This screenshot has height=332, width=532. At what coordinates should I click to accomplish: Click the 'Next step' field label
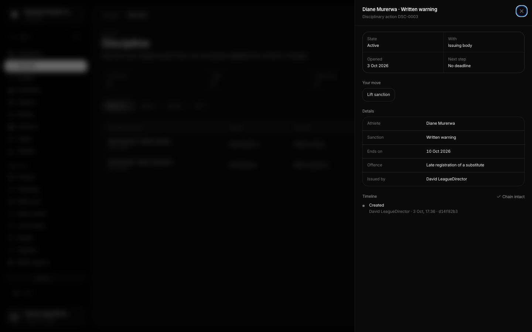click(x=457, y=59)
